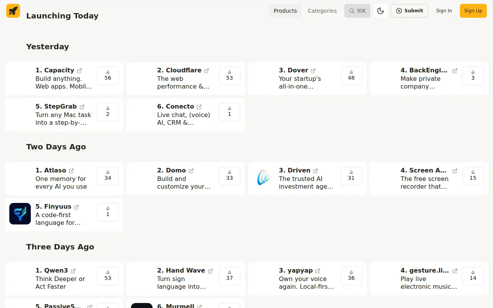The height and width of the screenshot is (308, 493).
Task: Open Qwen3 external link icon
Action: [x=73, y=271]
